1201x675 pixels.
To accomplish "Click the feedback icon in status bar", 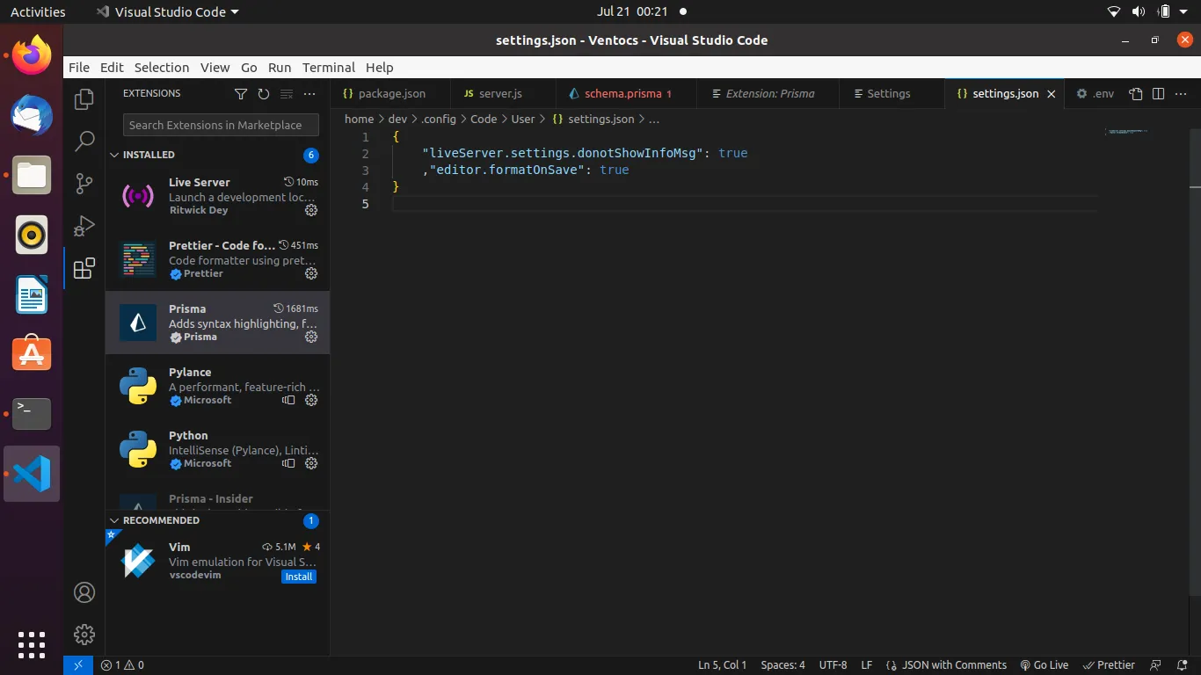I will (x=1156, y=665).
